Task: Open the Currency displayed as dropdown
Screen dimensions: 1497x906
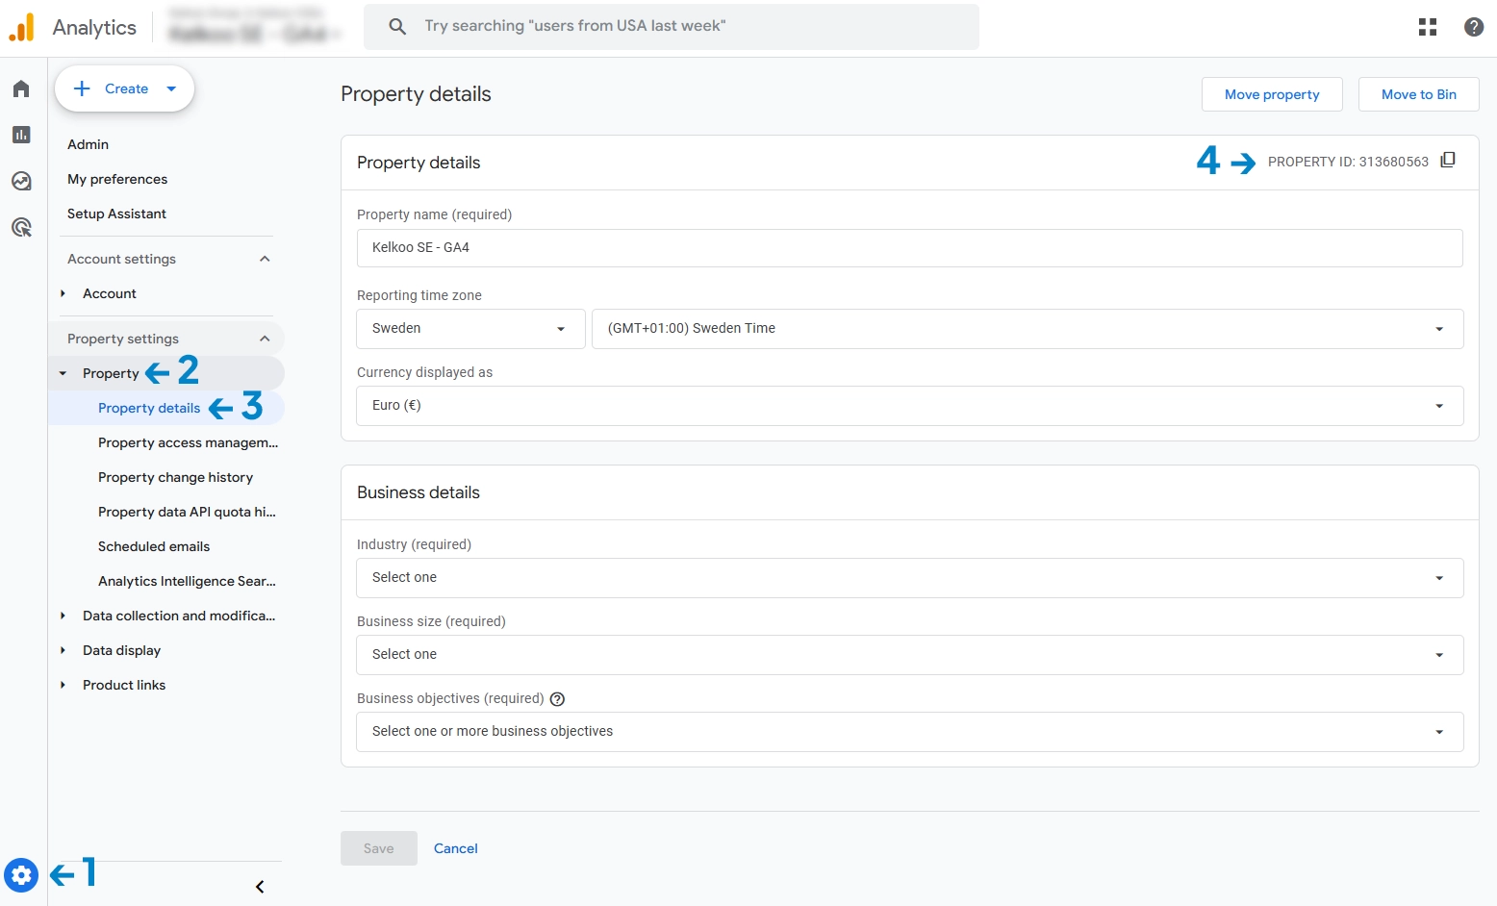Action: pos(909,406)
